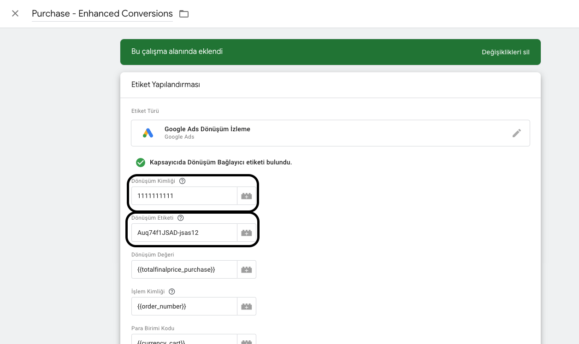
Task: Insert variable for Dönüşüm Etiketi field
Action: (x=247, y=233)
